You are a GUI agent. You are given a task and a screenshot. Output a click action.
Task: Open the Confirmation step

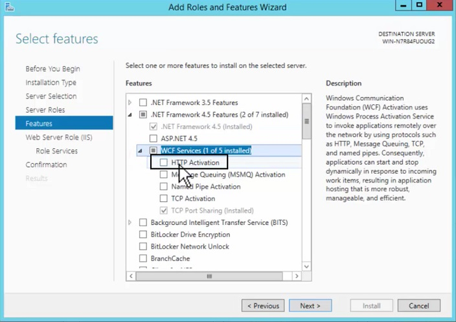[x=46, y=165]
